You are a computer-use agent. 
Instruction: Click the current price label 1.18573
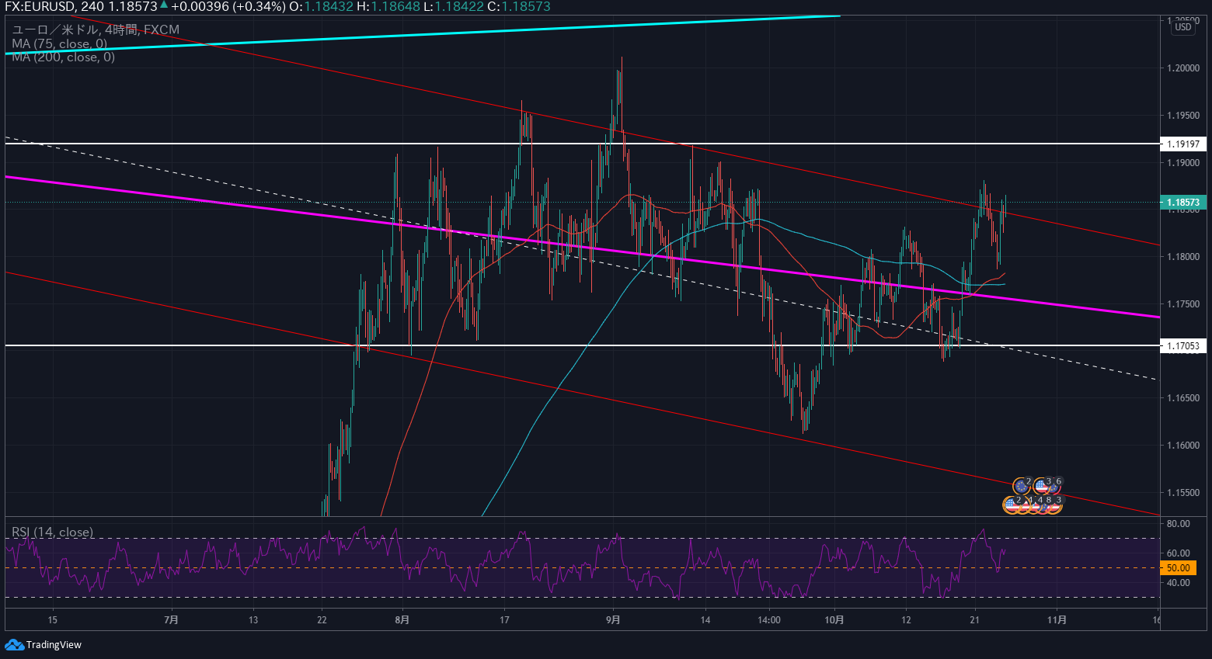[x=1182, y=203]
